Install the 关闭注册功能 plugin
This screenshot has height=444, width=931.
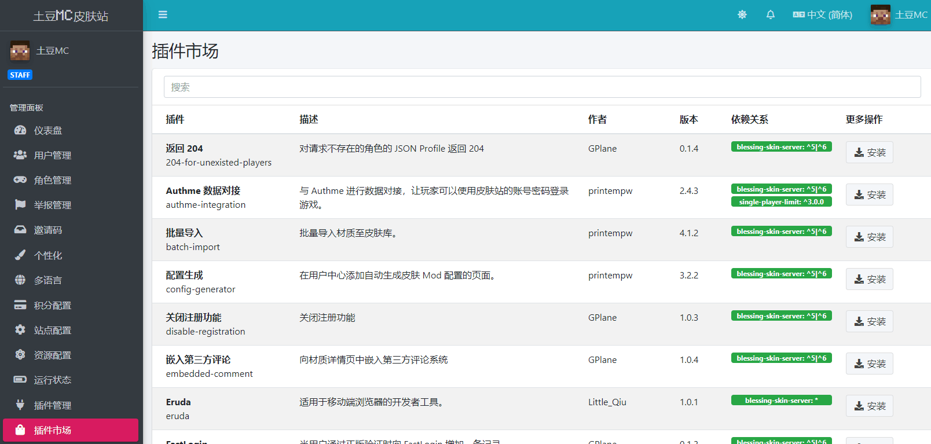tap(869, 321)
